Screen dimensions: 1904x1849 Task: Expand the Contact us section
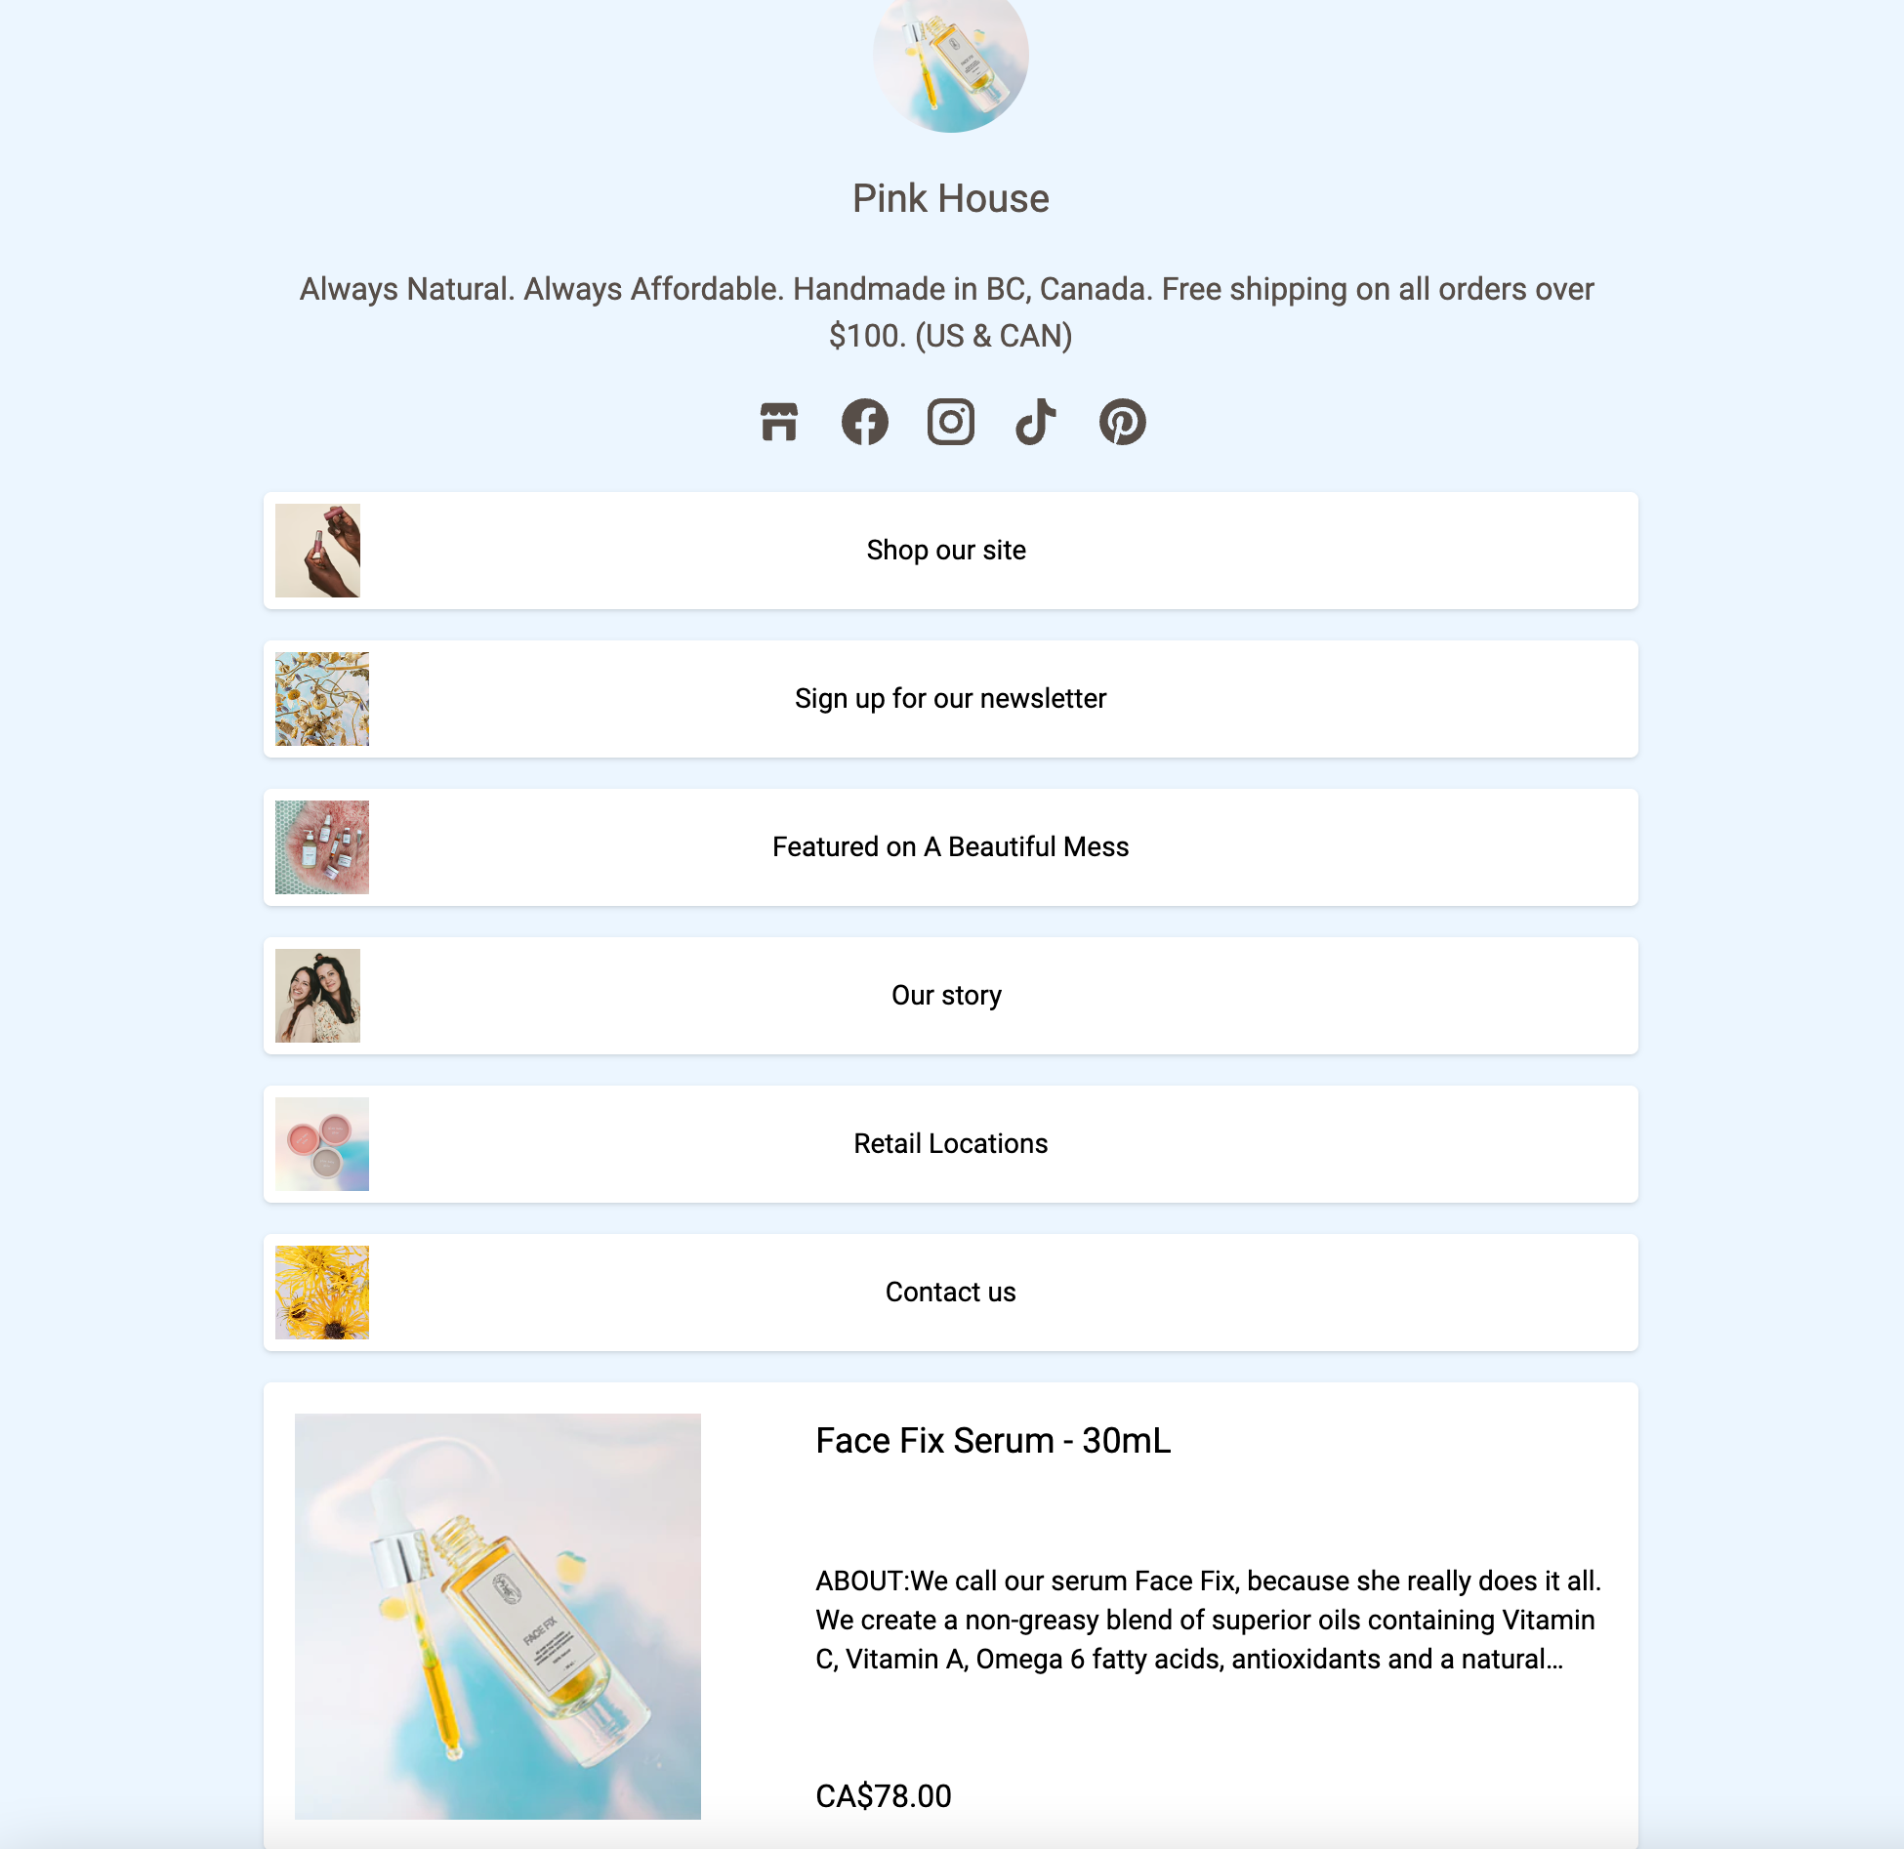tap(950, 1292)
